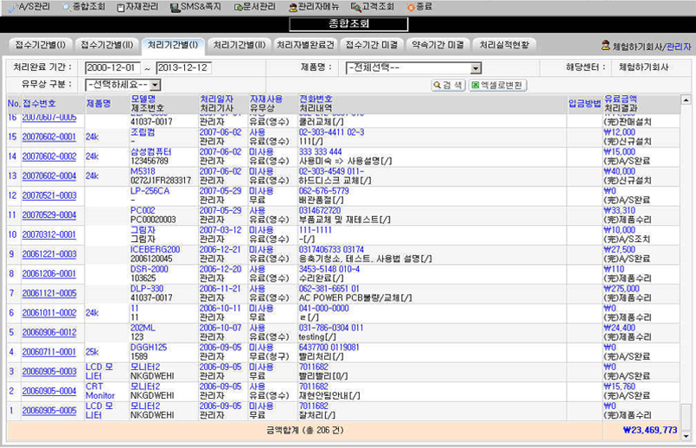
Task: Switch to the 접수기간별(I) tab
Action: coord(39,45)
